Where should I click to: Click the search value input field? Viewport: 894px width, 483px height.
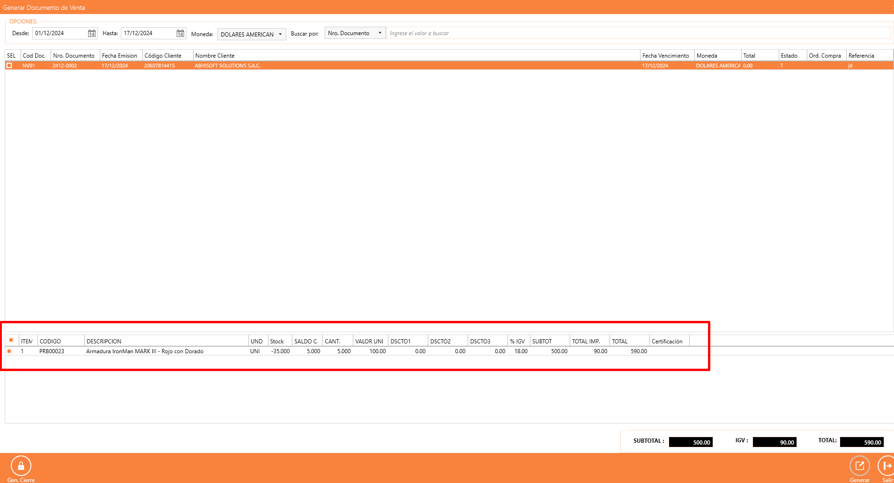(638, 33)
